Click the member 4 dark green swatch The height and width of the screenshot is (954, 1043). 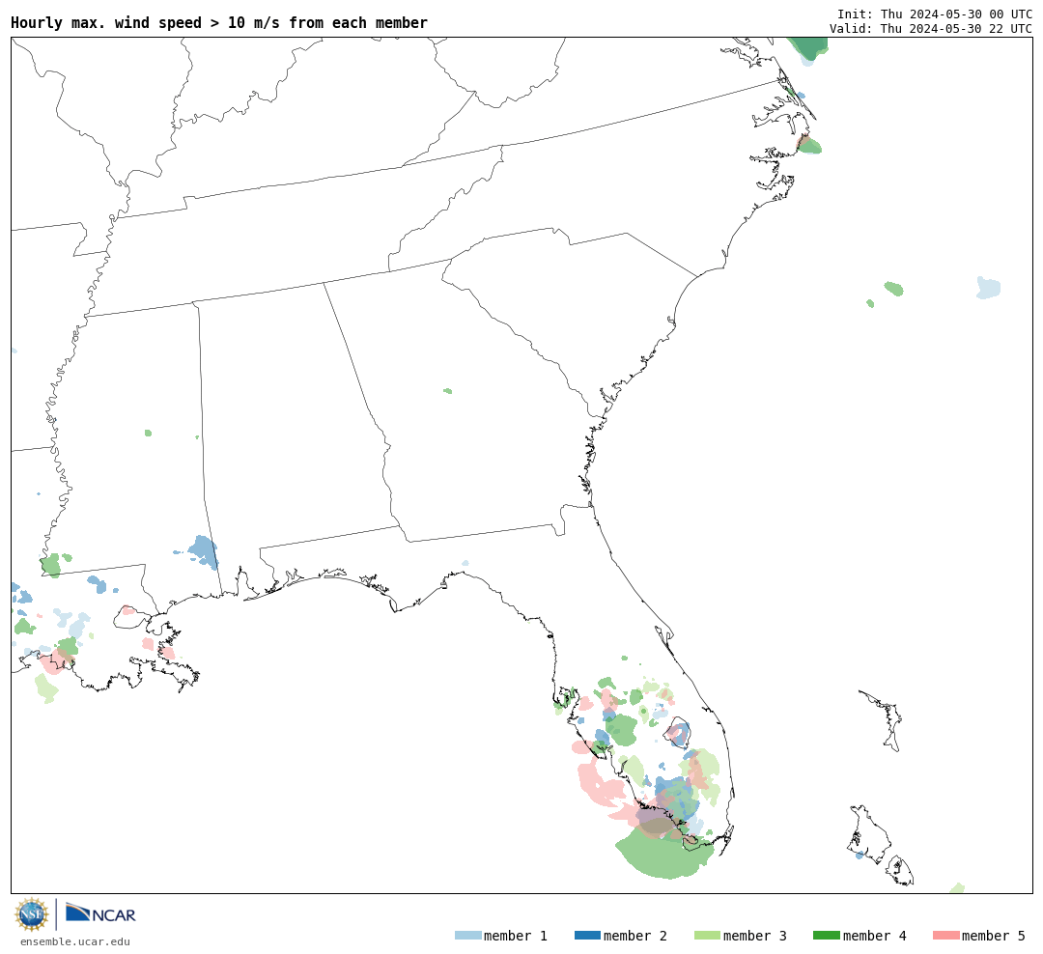tap(827, 935)
